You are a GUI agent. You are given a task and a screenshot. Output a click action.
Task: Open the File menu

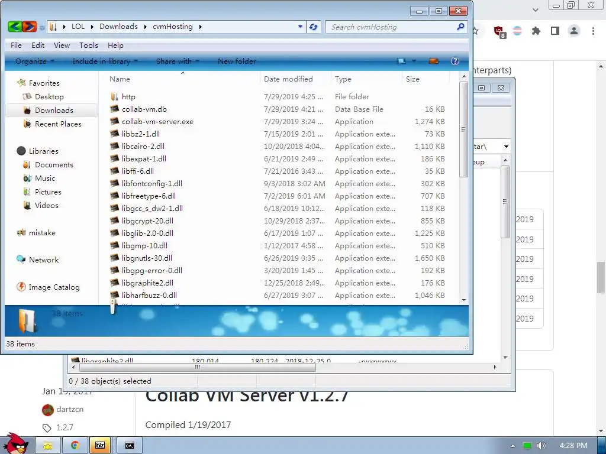tap(16, 45)
